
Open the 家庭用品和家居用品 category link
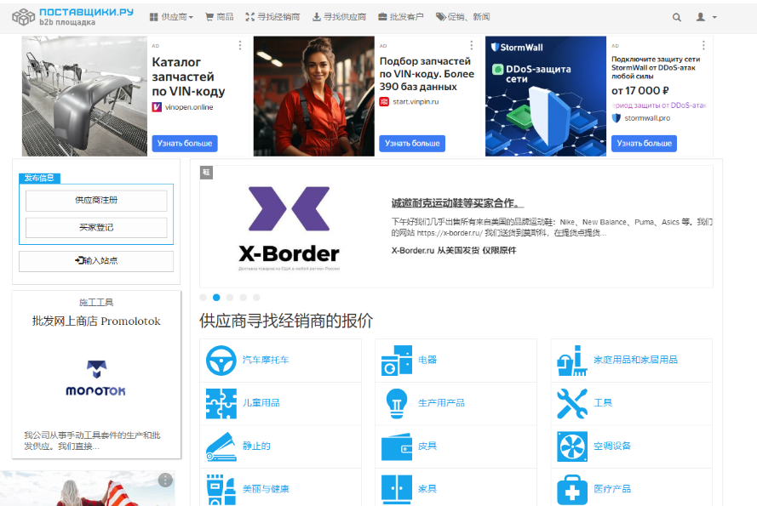[635, 360]
